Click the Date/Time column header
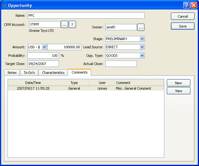 click(x=33, y=83)
